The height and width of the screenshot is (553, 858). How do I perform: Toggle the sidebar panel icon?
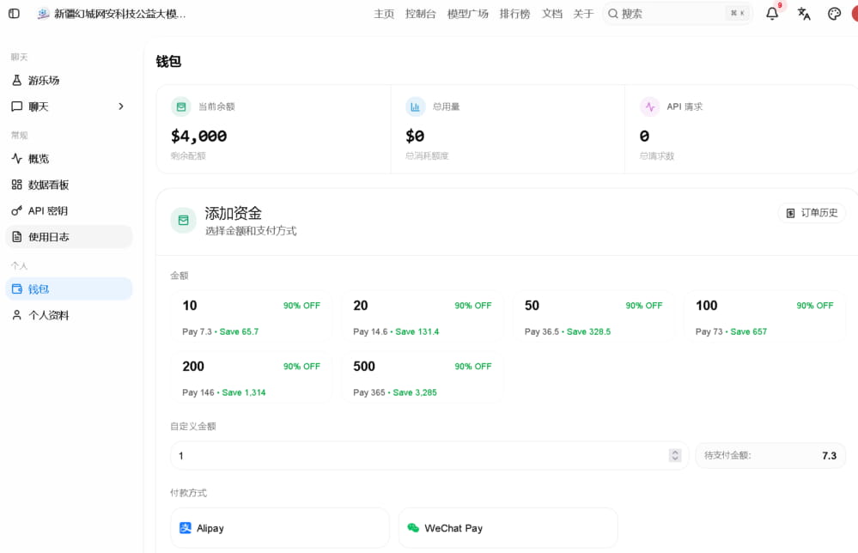(15, 14)
